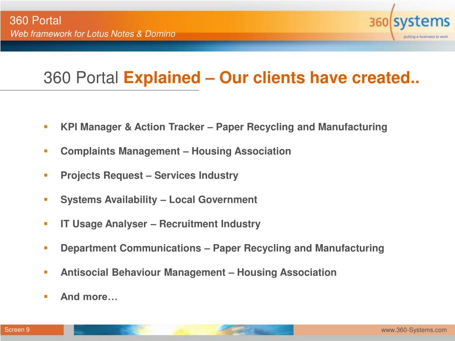Image resolution: width=455 pixels, height=341 pixels.
Task: Select 'KPI Manager & Action Tracker' bullet line
Action: 224,127
